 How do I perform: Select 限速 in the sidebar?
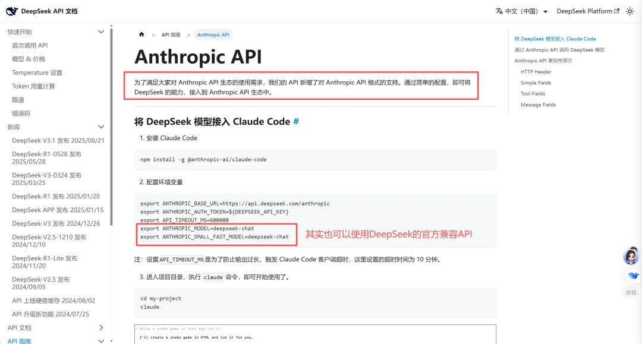click(x=17, y=99)
